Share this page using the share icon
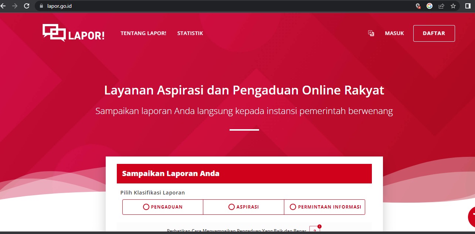This screenshot has width=475, height=234. pyautogui.click(x=441, y=6)
